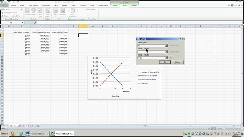Click the padlock icon in taskbar
Viewport: 244px width, 137px height.
13,134
